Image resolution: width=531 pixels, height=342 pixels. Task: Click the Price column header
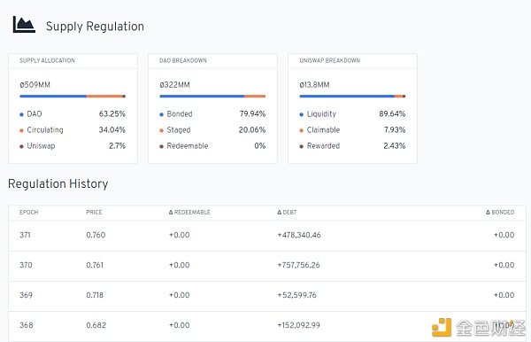point(94,212)
